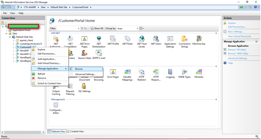The image size is (261, 139).
Task: Select Remove in context menu
Action: coord(41,78)
